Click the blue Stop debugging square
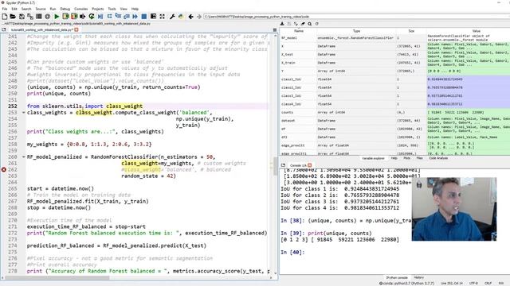 143,16
